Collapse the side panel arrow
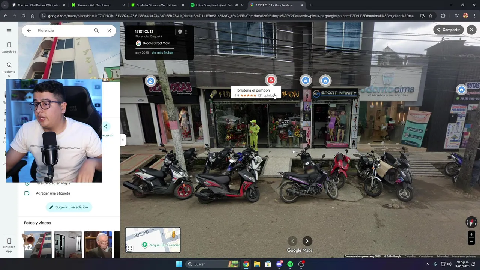480x270 pixels. point(123,140)
